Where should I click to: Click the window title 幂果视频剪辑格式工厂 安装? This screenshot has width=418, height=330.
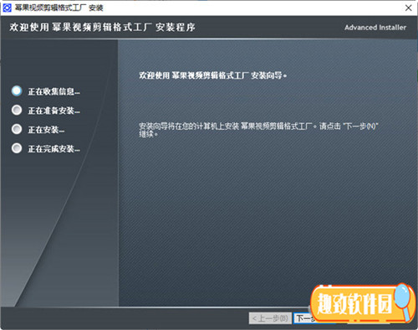[59, 8]
